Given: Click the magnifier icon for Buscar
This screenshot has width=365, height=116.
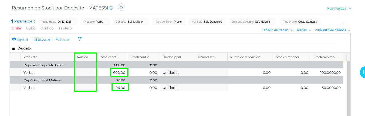Looking at the screenshot, I should 58,39.
